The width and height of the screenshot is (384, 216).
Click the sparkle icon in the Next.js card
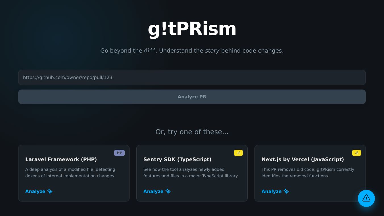(x=286, y=191)
